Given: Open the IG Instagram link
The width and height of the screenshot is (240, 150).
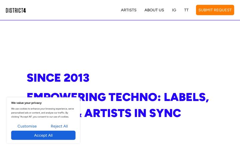Looking at the screenshot, I should (174, 10).
